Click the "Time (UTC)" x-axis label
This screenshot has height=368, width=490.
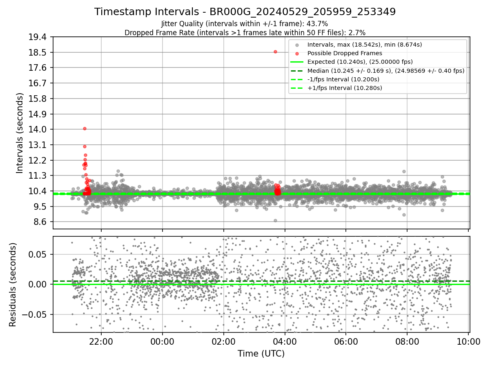pos(261,353)
